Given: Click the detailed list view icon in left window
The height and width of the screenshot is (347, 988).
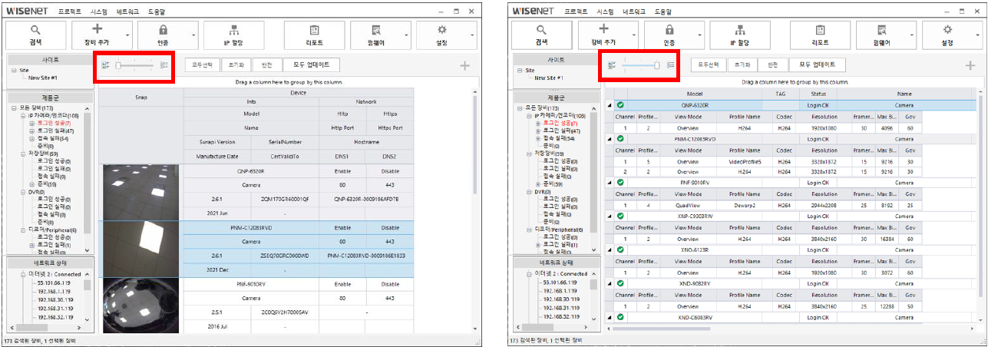Looking at the screenshot, I should point(164,66).
